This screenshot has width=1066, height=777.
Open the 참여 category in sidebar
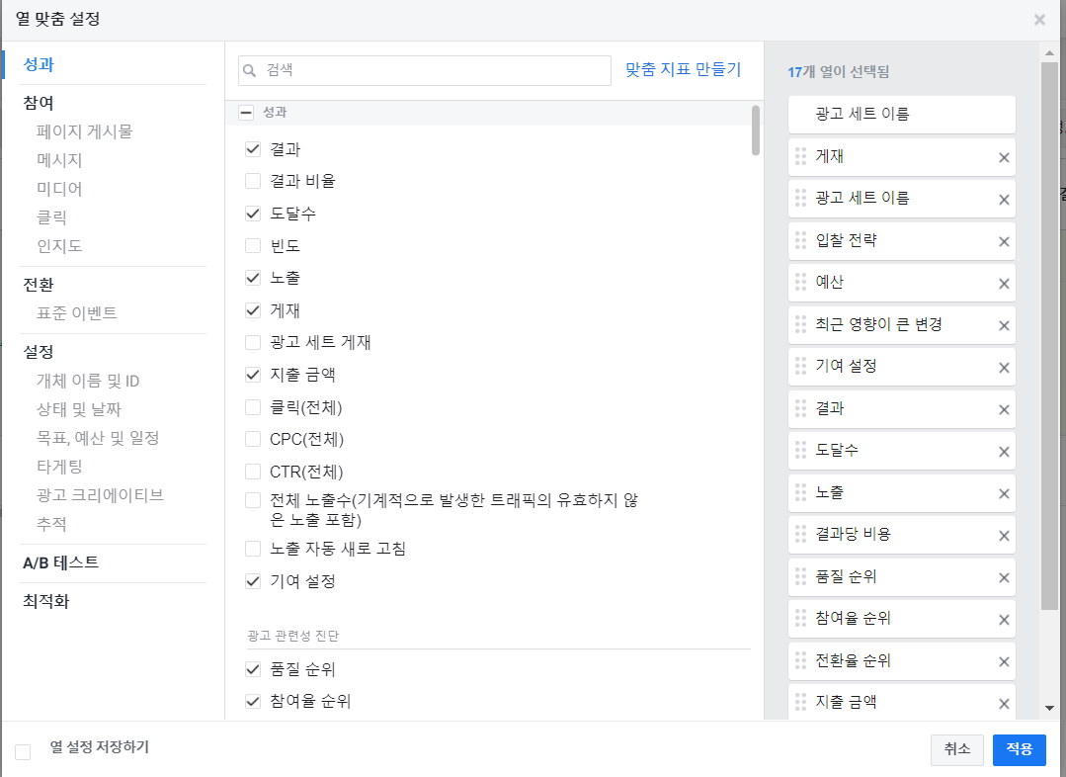[39, 104]
